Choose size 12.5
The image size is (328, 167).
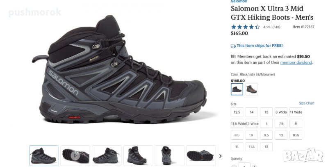pos(237,112)
